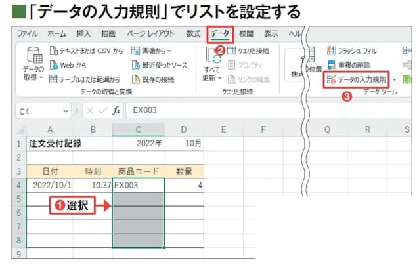Choose Web から data source
Image resolution: width=419 pixels, height=267 pixels.
68,65
